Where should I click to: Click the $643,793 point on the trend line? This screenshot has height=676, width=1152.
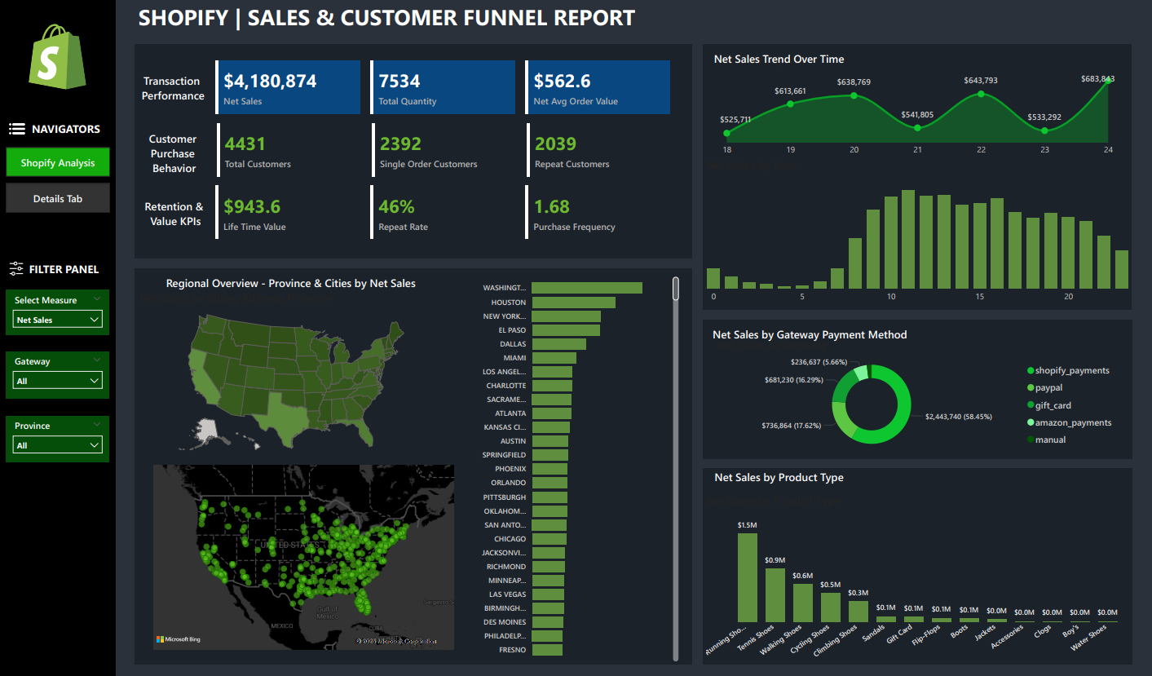(x=981, y=94)
